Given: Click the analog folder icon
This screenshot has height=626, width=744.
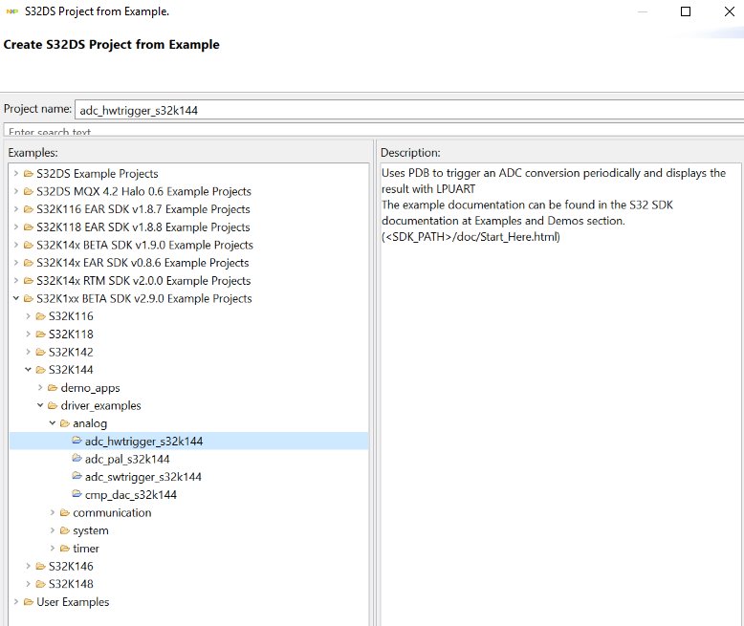Looking at the screenshot, I should tap(65, 423).
